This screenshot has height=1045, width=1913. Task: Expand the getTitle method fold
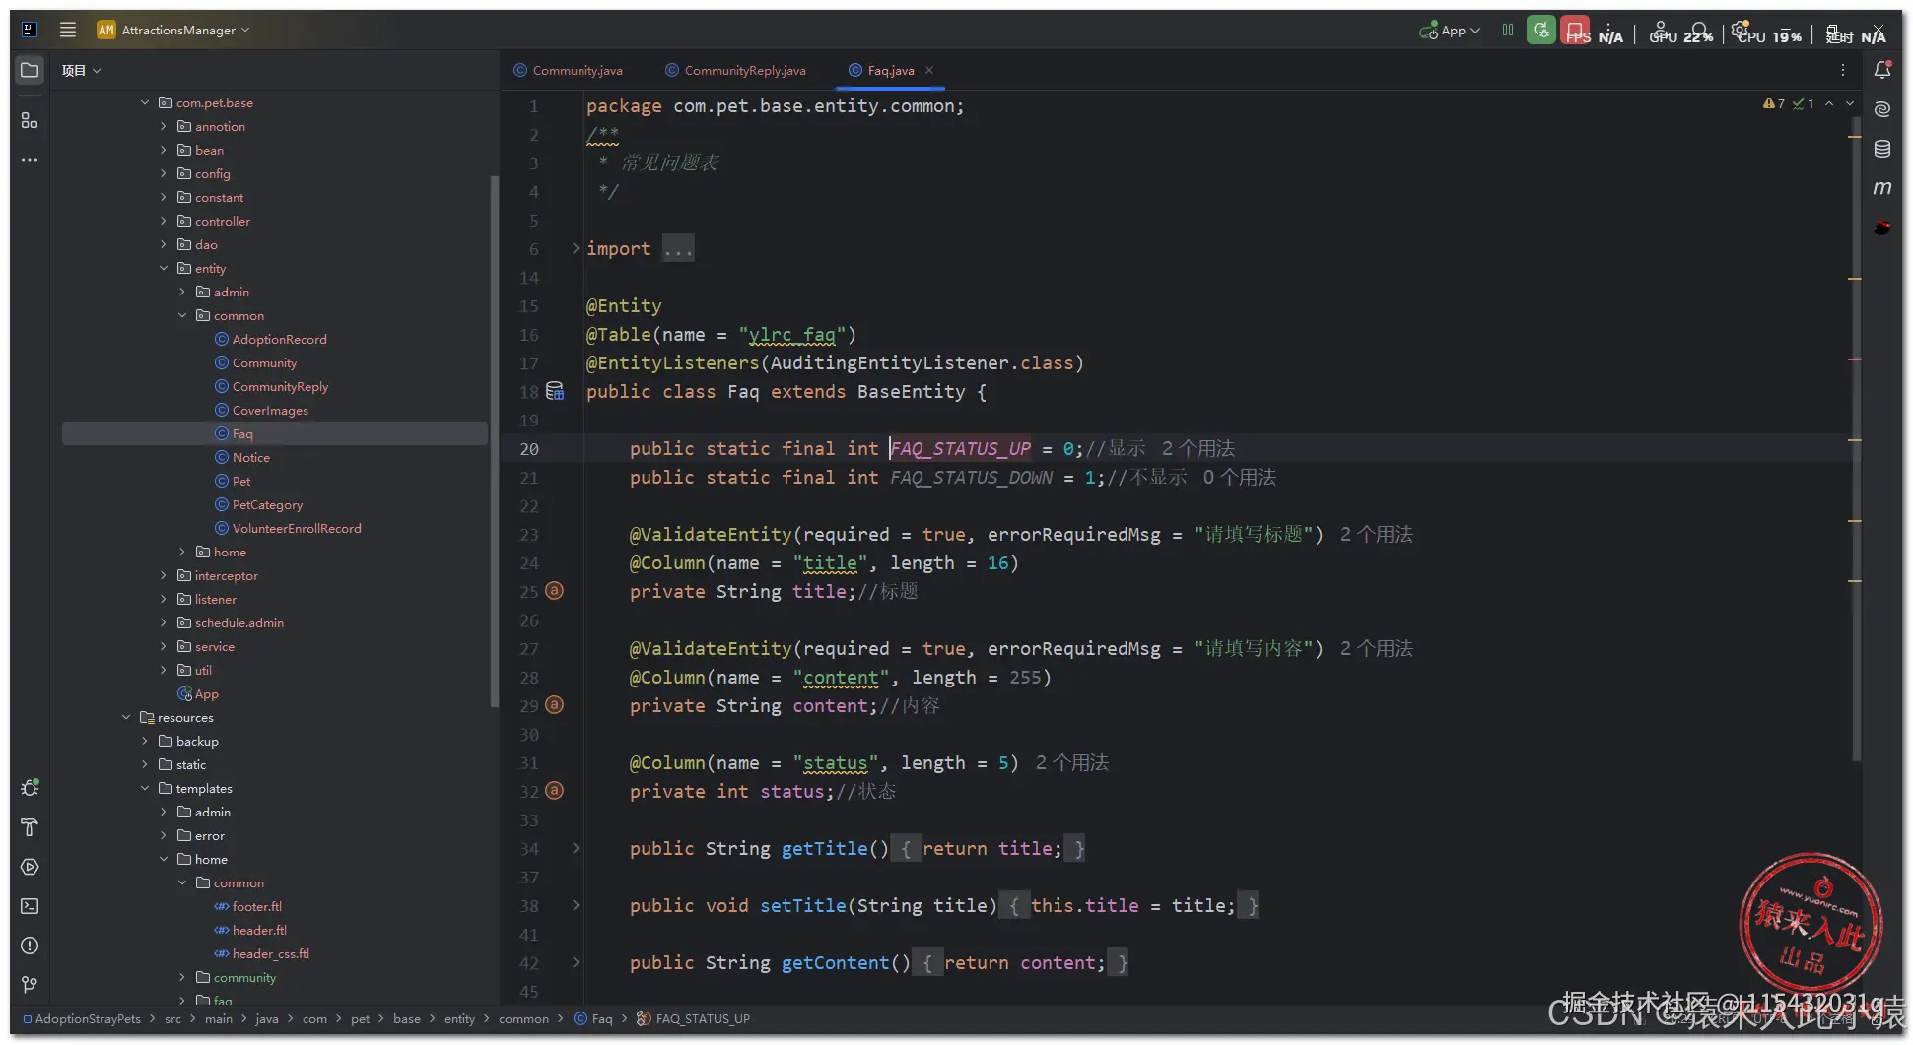[x=576, y=848]
